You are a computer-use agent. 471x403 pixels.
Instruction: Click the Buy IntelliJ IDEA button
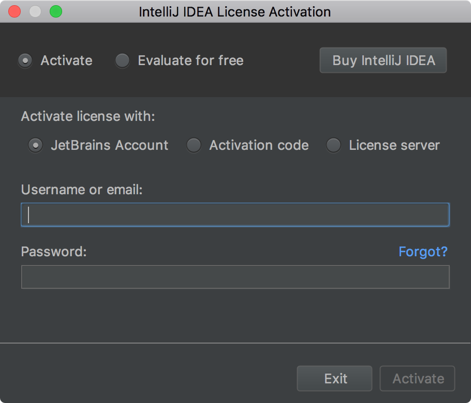383,60
